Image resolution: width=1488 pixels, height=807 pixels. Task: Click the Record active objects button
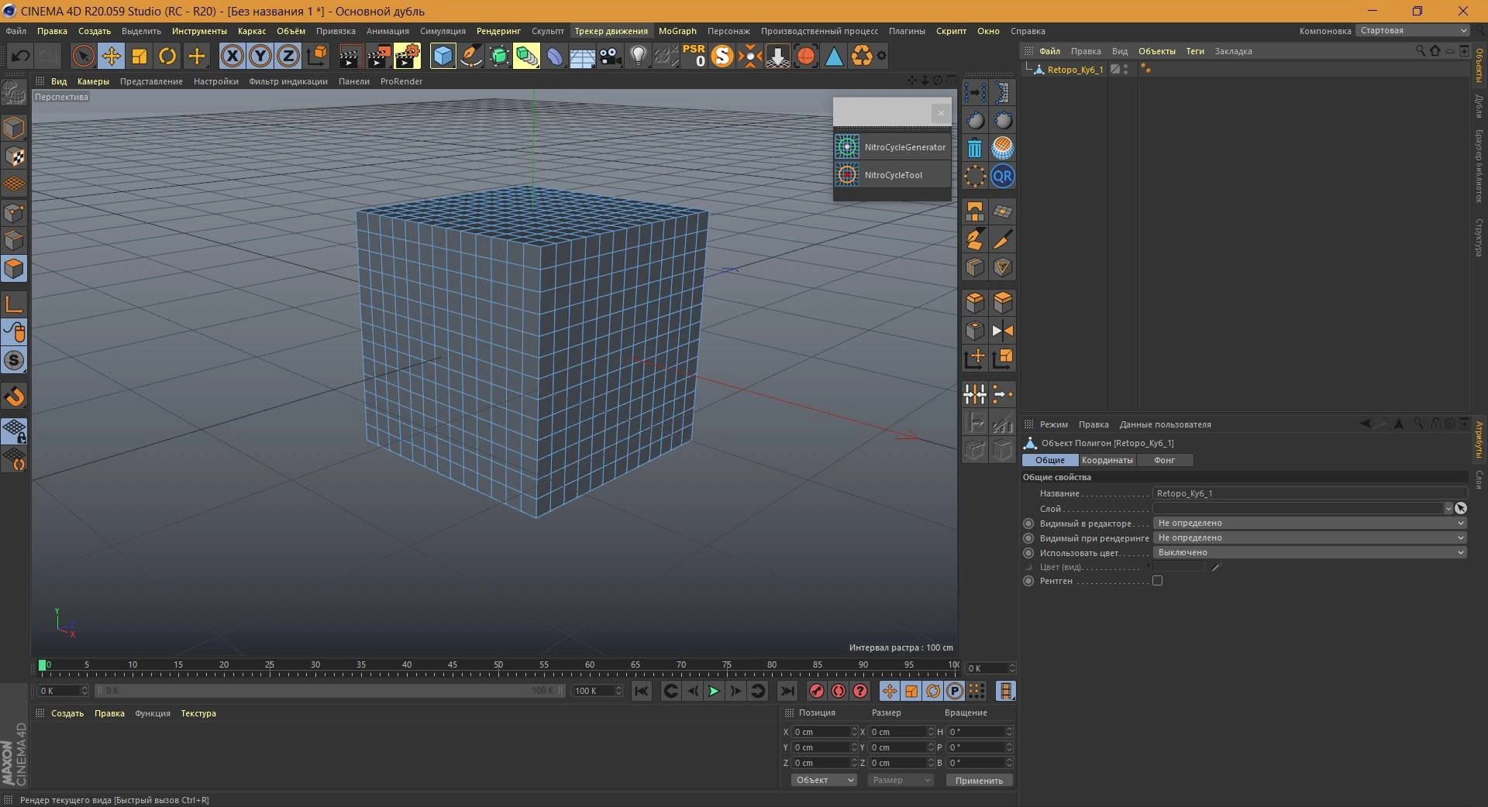coord(816,691)
